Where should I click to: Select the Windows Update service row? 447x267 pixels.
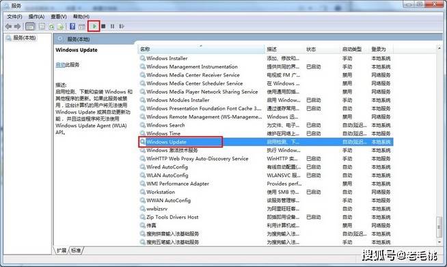pyautogui.click(x=266, y=142)
